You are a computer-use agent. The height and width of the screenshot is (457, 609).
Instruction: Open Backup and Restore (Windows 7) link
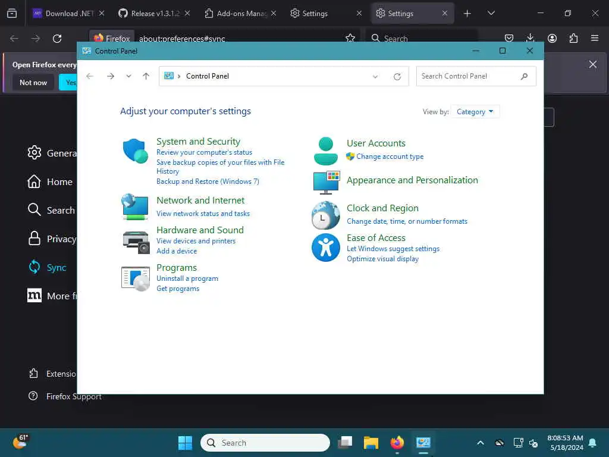[208, 181]
